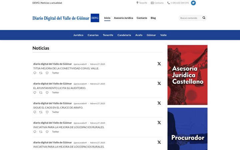Select the Tenerife category in blue bar
Viewport: 240px width, 150px height.
[x=108, y=35]
